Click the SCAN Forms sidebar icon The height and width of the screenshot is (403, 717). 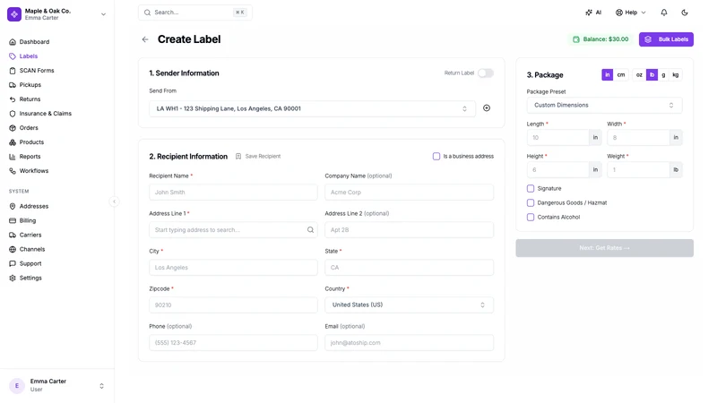pyautogui.click(x=13, y=71)
